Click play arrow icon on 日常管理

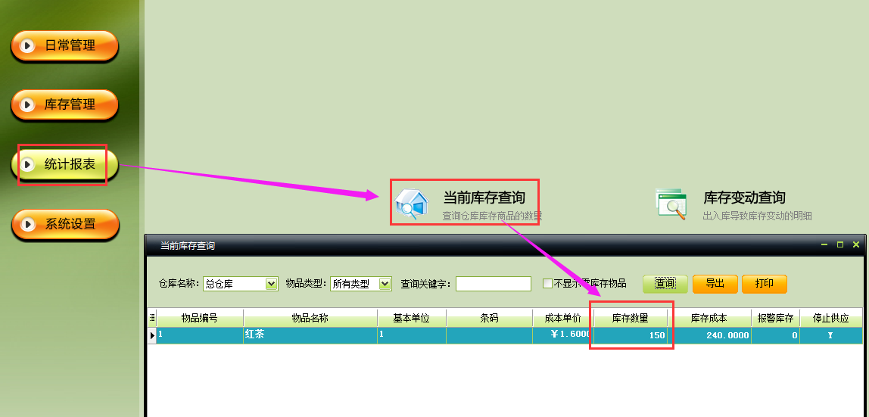27,46
